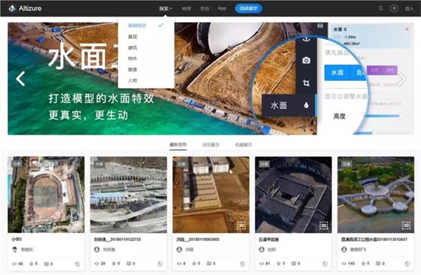
Task: Open the model thumbnail ending 20180119122753
Action: click(129, 195)
